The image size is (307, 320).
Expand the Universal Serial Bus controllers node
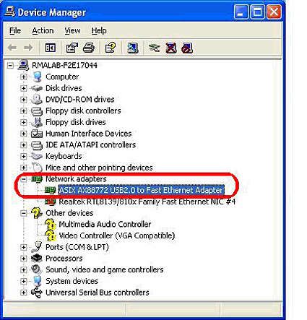point(23,293)
